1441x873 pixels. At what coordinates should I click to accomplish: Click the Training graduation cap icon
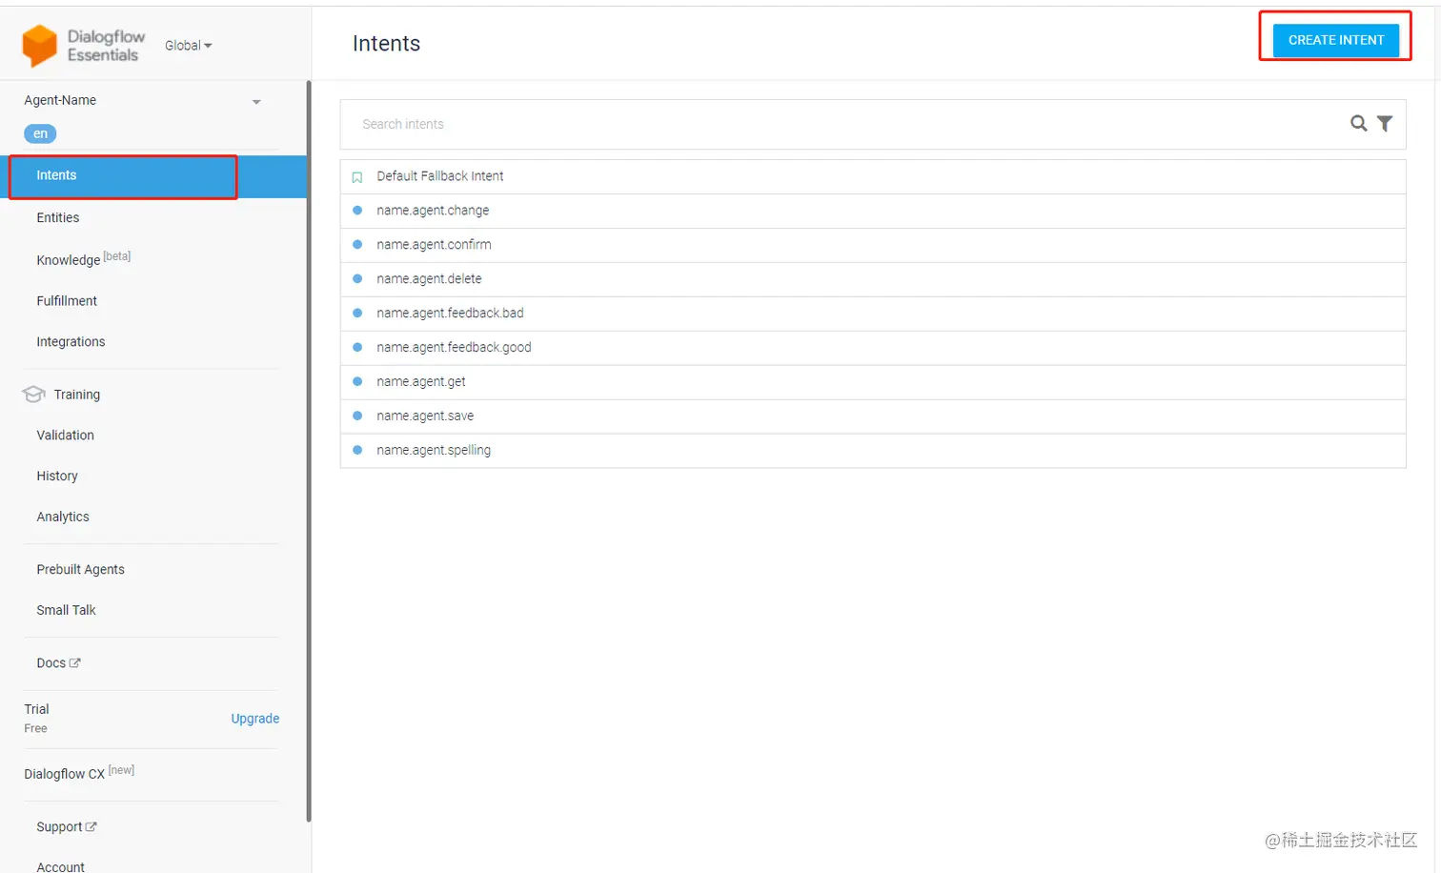[33, 394]
